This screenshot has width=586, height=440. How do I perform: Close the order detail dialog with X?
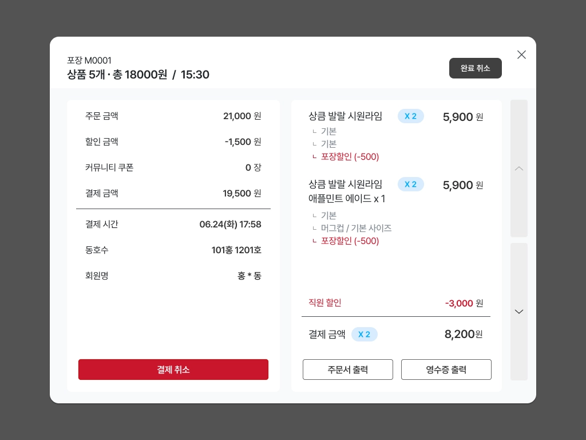[521, 54]
